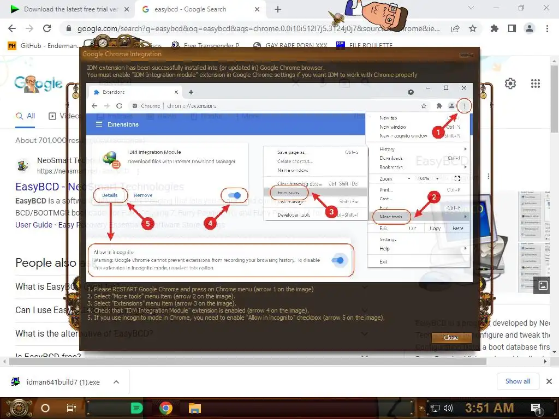Close the Download the latest free trial tab
This screenshot has height=419, width=559.
(x=127, y=9)
